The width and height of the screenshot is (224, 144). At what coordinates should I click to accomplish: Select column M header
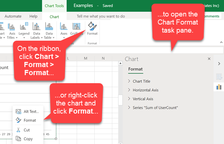click(x=86, y=58)
